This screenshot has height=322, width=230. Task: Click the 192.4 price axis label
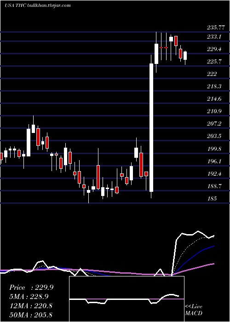pos(214,174)
